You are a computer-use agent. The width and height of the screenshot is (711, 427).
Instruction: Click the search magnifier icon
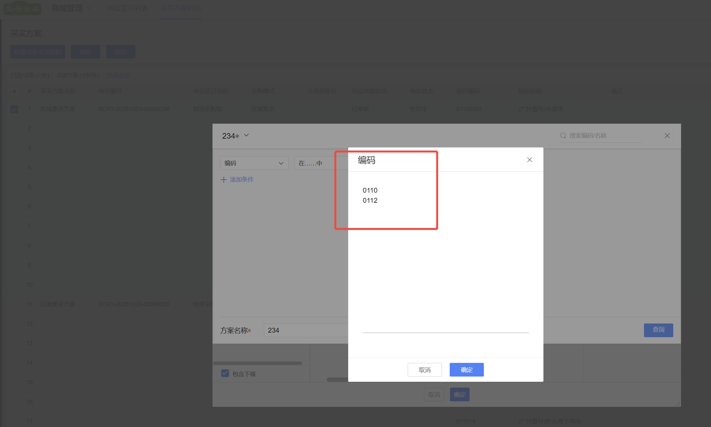pos(563,136)
